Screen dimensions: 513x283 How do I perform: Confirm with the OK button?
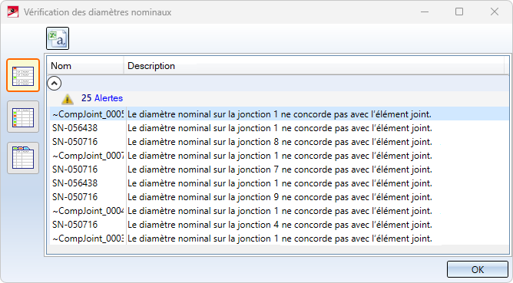click(x=478, y=270)
